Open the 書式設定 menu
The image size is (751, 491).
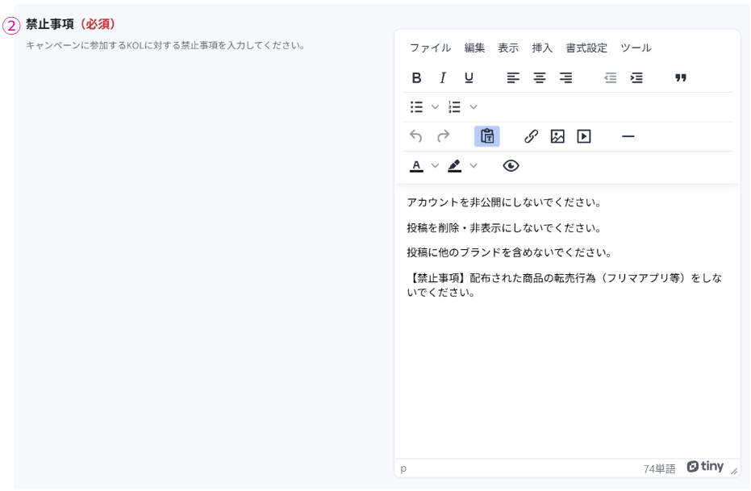click(586, 48)
